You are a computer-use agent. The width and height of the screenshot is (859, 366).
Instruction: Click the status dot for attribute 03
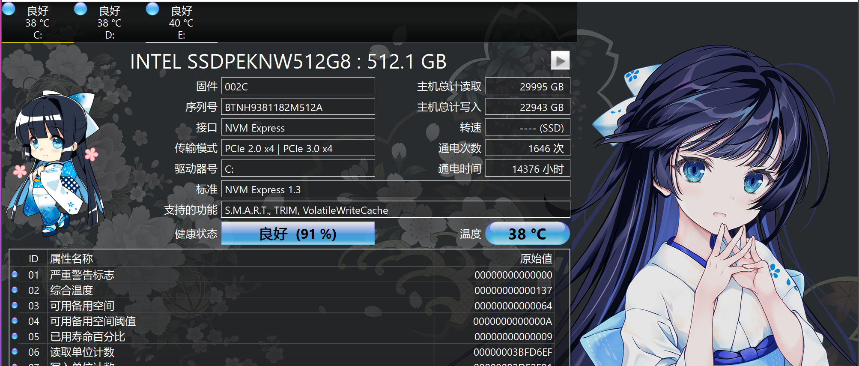coord(15,305)
